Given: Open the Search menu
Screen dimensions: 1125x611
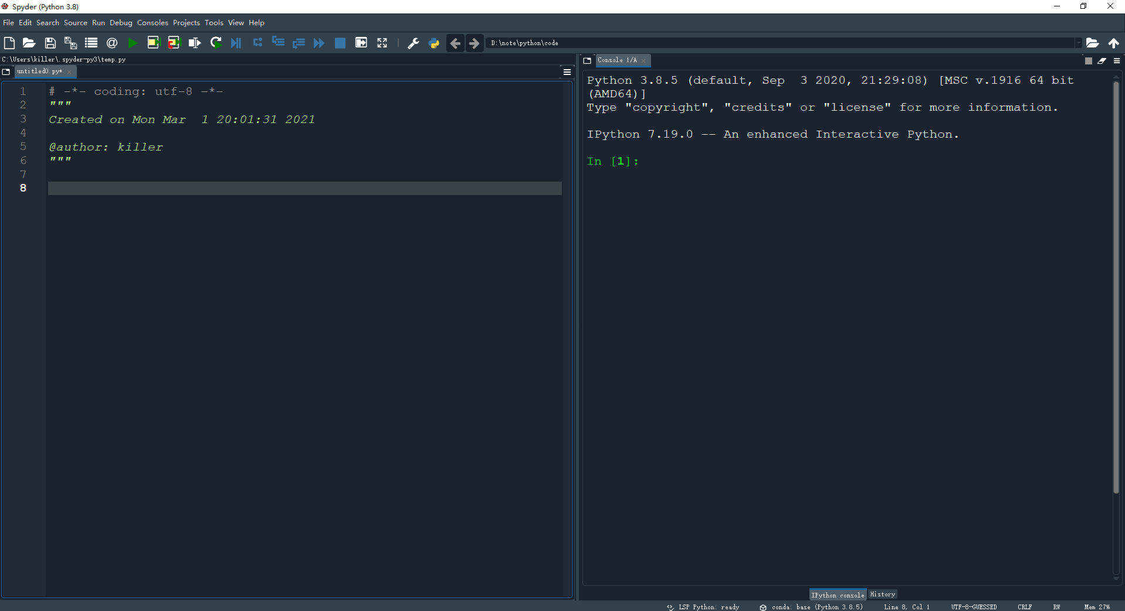Looking at the screenshot, I should (x=48, y=23).
